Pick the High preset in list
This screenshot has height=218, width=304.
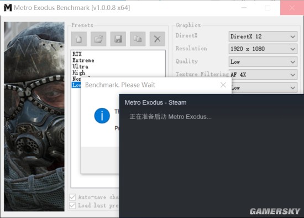pos(78,72)
